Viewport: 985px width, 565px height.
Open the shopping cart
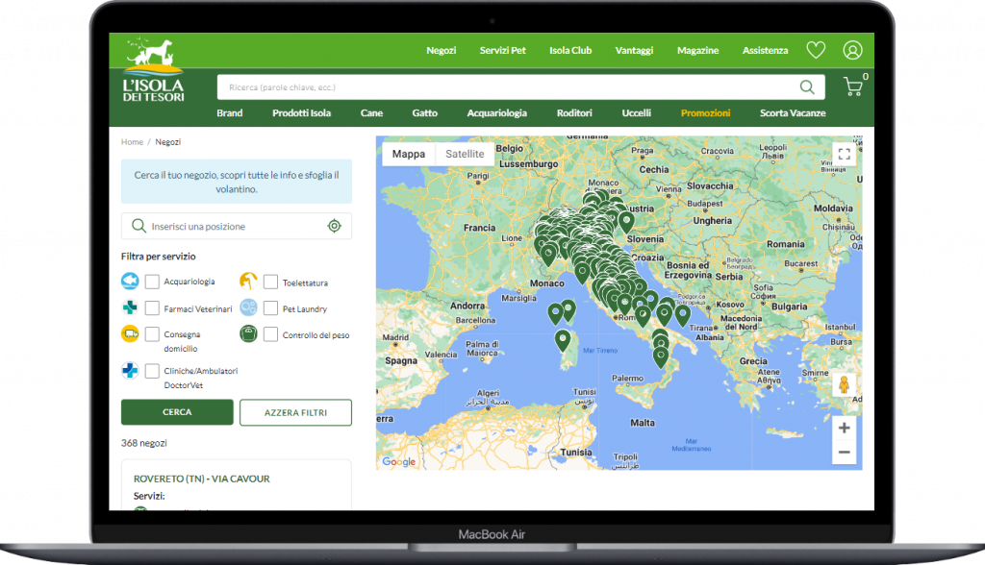coord(852,87)
